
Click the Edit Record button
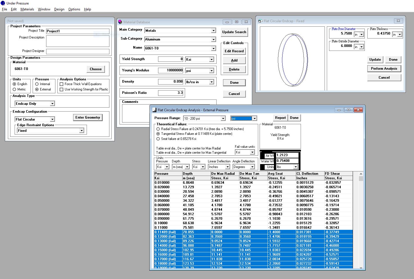(234, 51)
